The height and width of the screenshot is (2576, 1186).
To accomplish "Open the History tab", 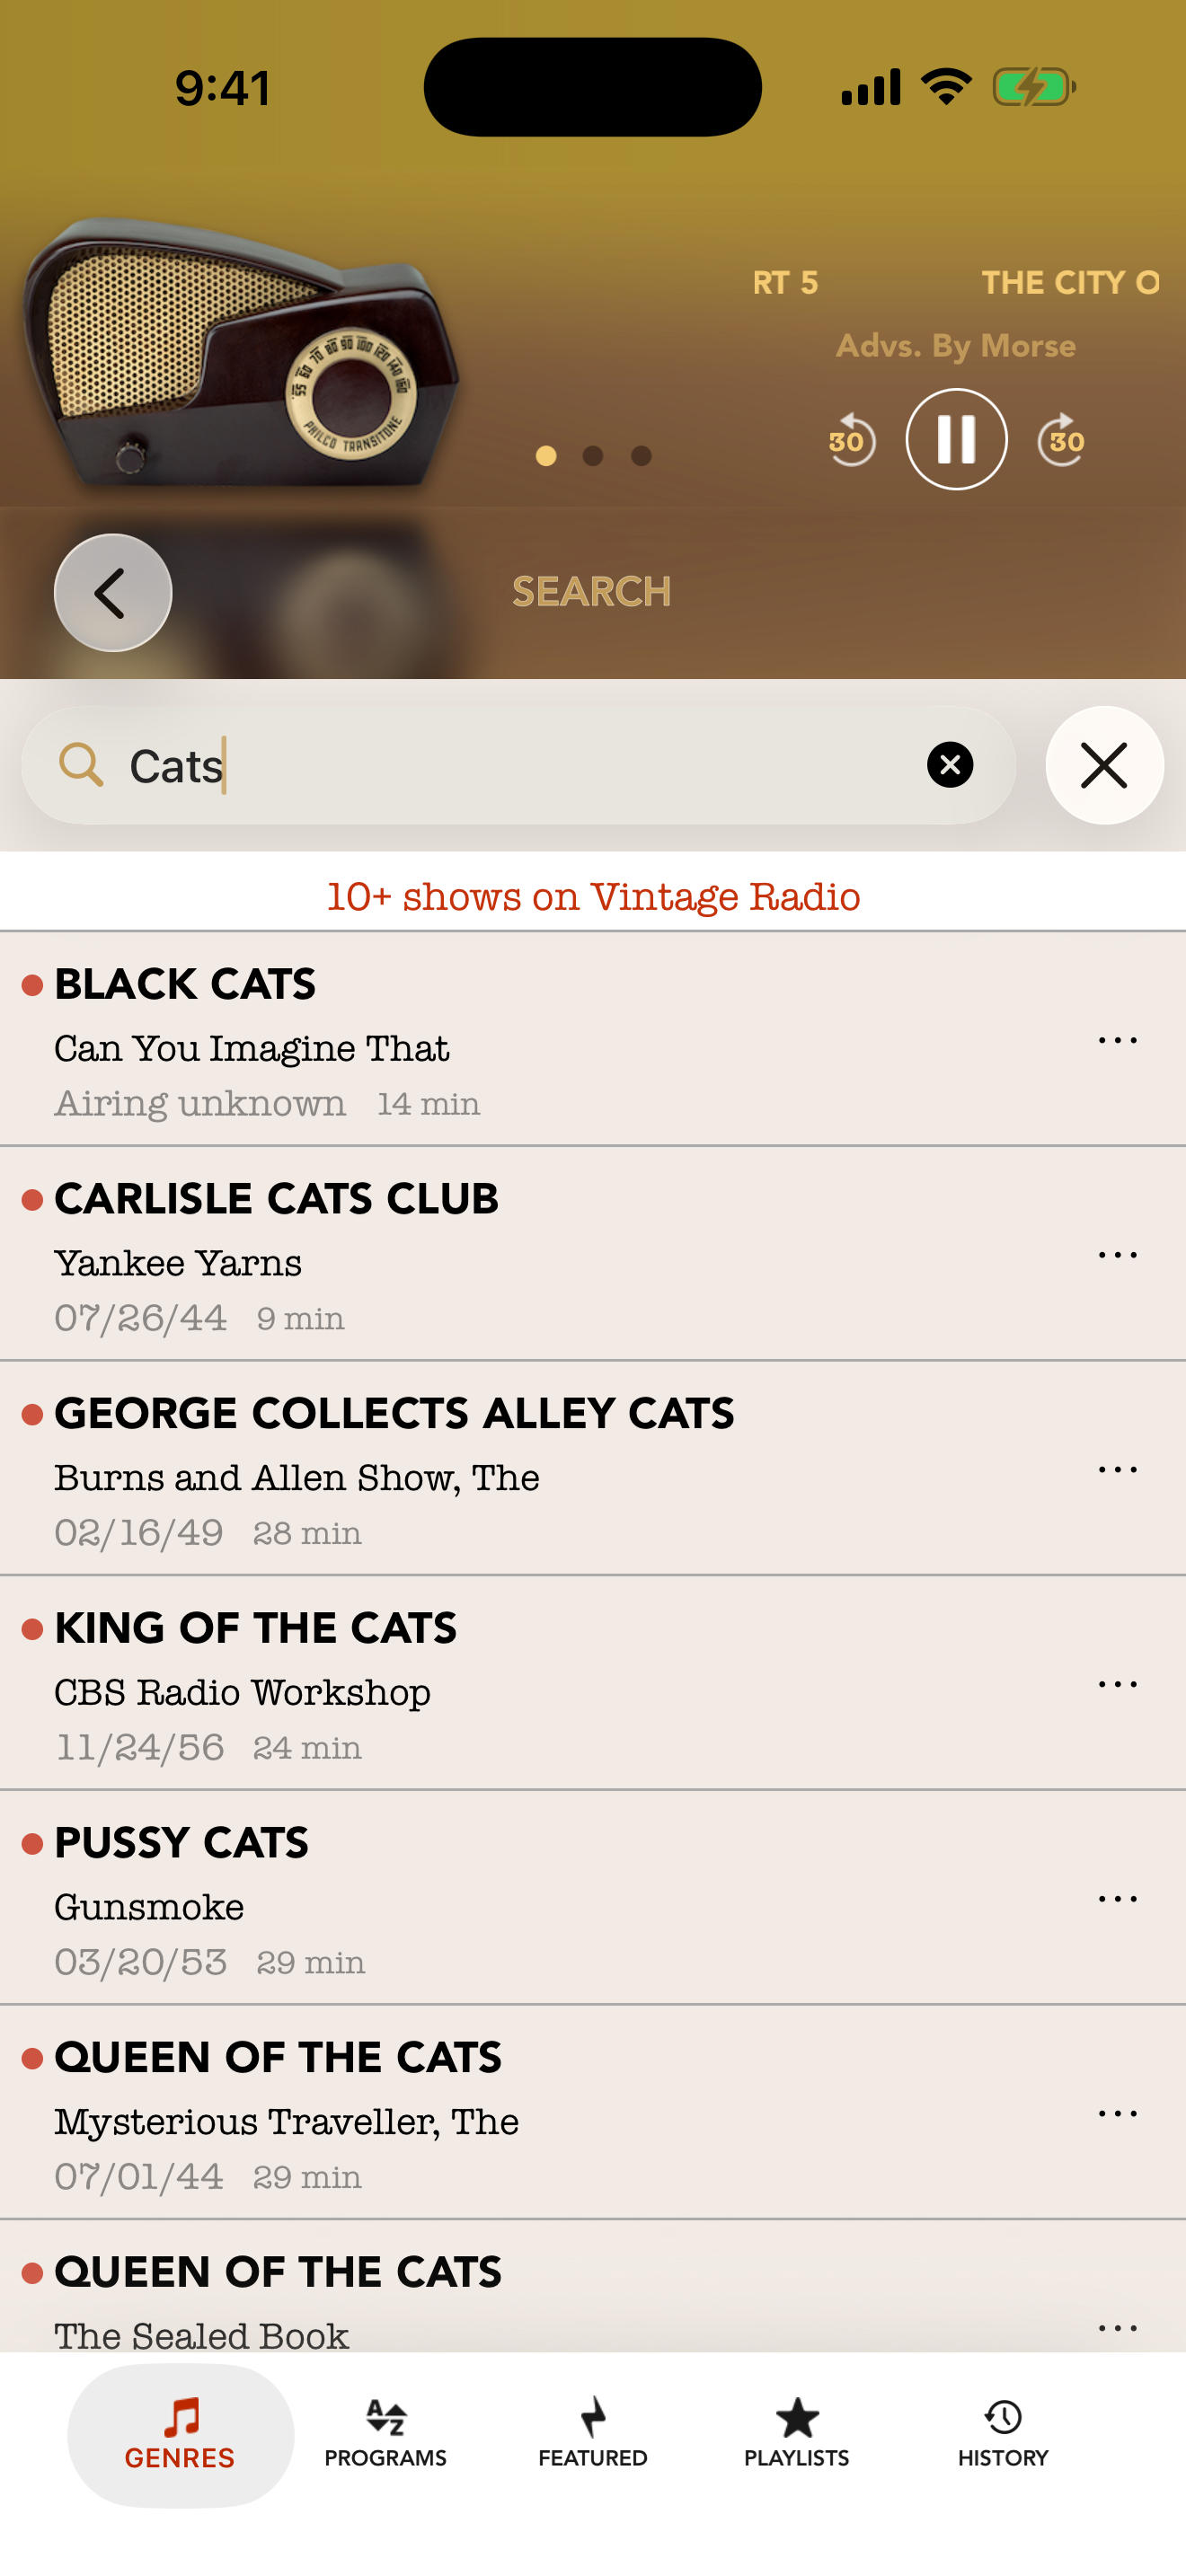I will [x=1003, y=2434].
